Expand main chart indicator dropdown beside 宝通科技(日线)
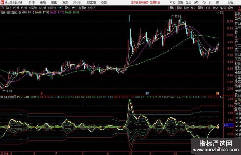Viewport: 241px width, 155px height. pos(20,12)
